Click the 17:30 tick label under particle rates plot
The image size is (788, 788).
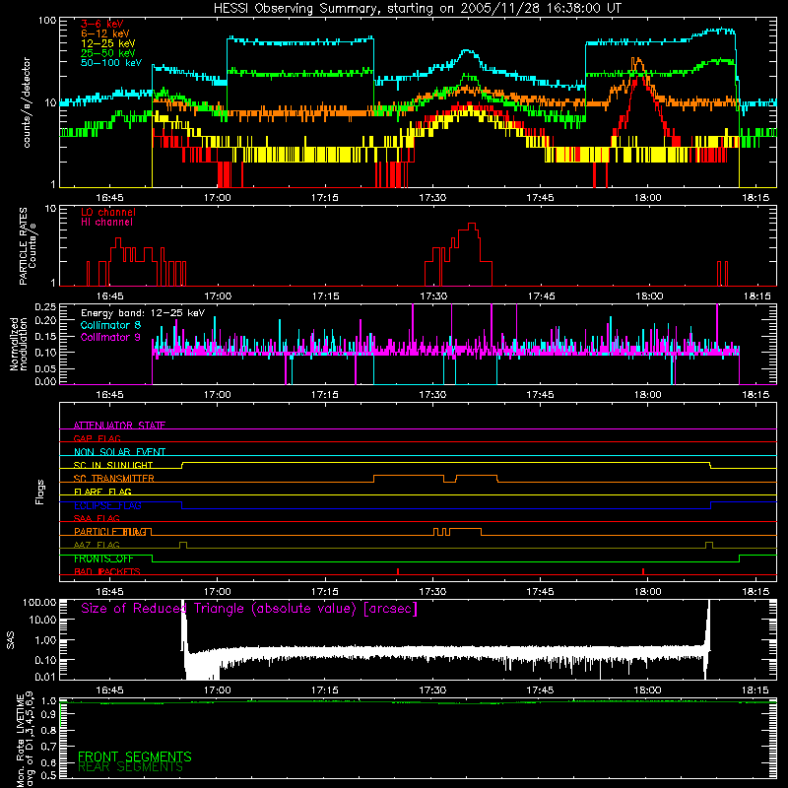pos(432,296)
